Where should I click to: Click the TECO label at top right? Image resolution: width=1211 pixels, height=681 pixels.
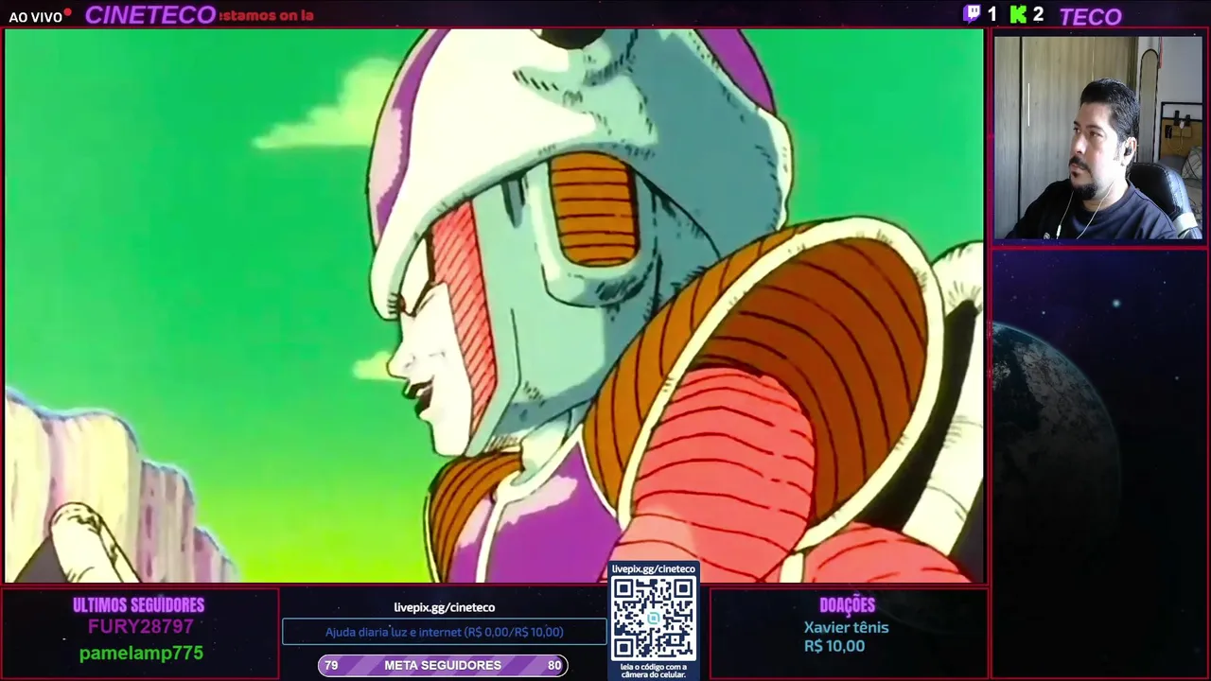point(1091,16)
